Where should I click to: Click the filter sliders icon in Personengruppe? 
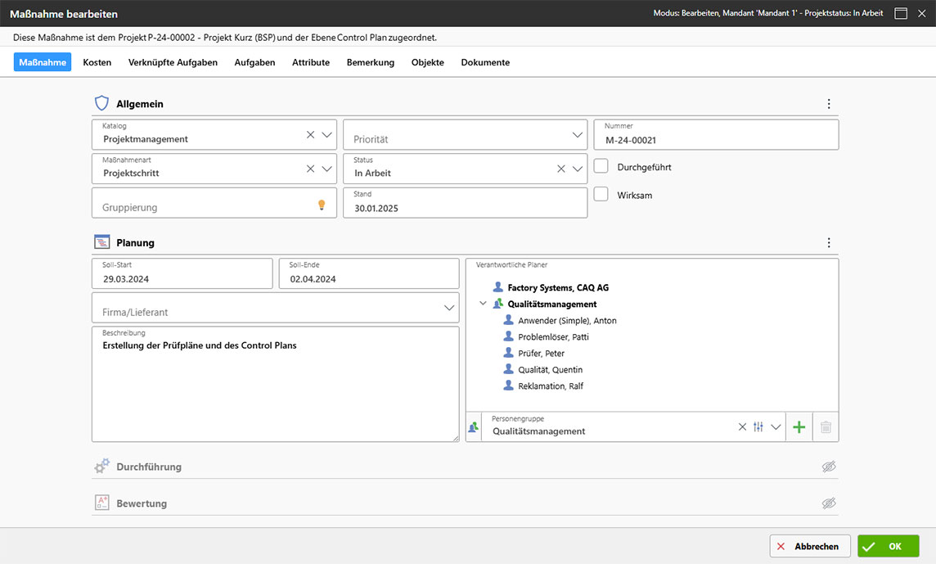coord(758,427)
